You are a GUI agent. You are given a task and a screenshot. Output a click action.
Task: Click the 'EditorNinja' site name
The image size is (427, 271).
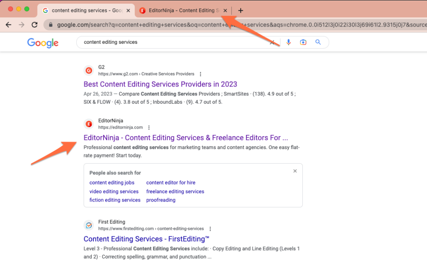[x=111, y=120]
